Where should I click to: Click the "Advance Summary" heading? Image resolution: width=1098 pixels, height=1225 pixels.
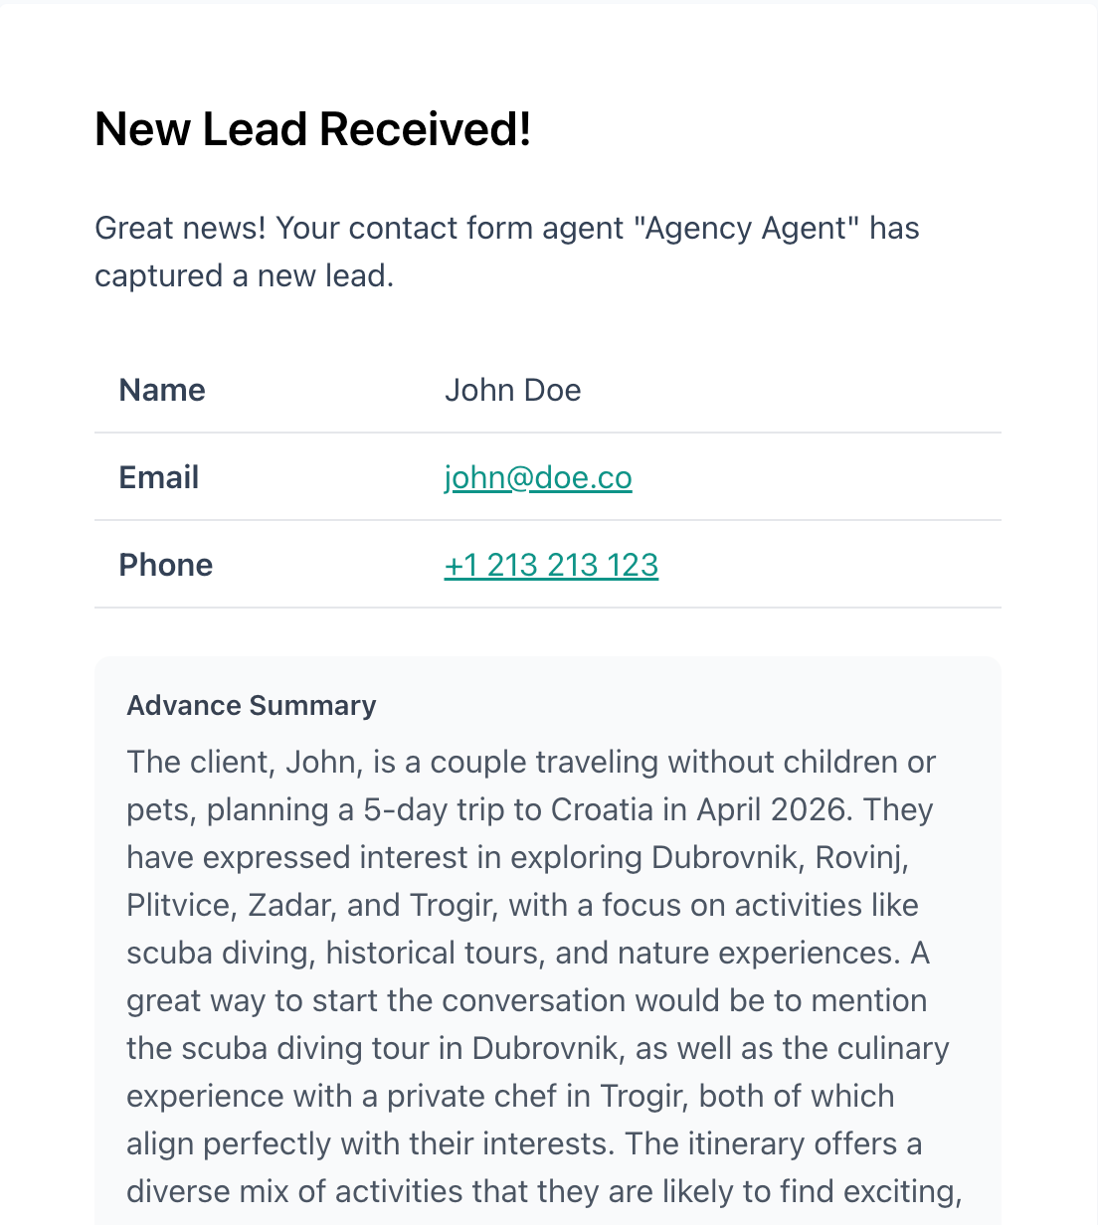(x=252, y=706)
